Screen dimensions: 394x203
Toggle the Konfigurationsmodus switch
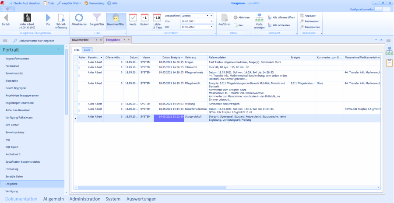(381, 9)
